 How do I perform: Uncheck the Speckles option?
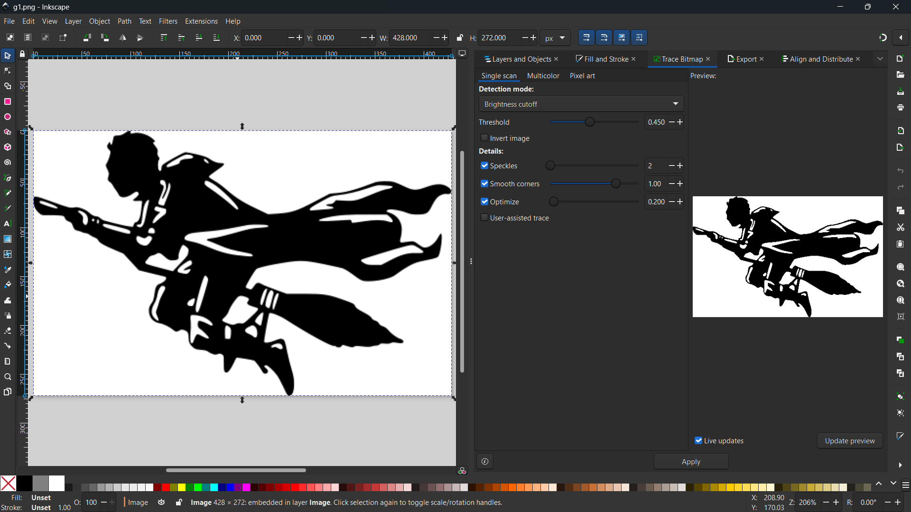pos(484,166)
